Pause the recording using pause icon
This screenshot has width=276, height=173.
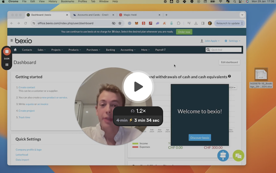pos(7,65)
